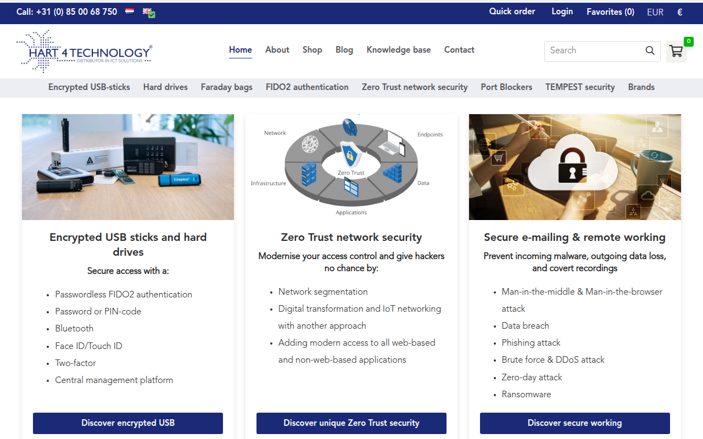The width and height of the screenshot is (703, 439).
Task: Click the Discover encrypted USB button
Action: 128,423
